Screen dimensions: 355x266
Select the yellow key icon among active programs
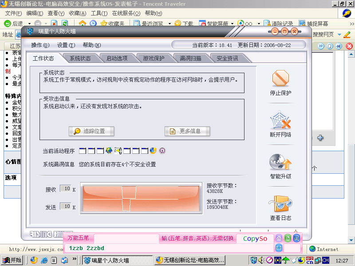(118, 151)
